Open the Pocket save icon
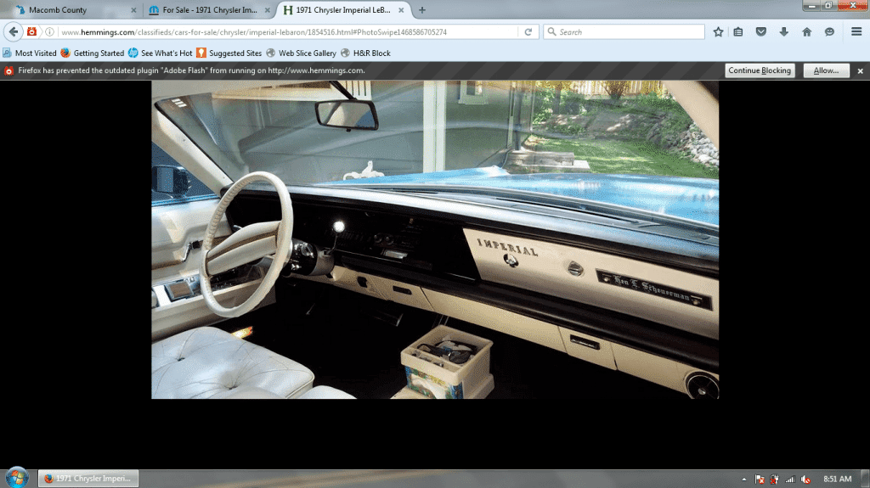The height and width of the screenshot is (488, 870). point(761,31)
